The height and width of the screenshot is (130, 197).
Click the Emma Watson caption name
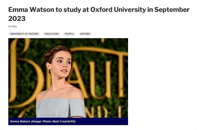tap(20, 121)
